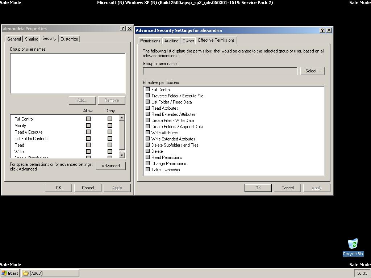Click the disabled Add... button
Image resolution: width=371 pixels, height=278 pixels.
tap(82, 100)
